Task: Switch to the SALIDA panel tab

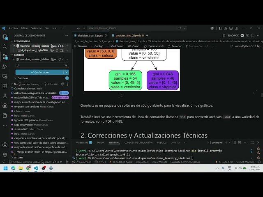Action: (100, 142)
